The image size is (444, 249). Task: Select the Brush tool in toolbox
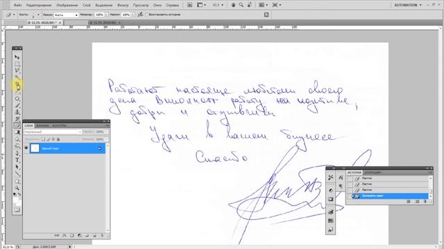tap(17, 105)
